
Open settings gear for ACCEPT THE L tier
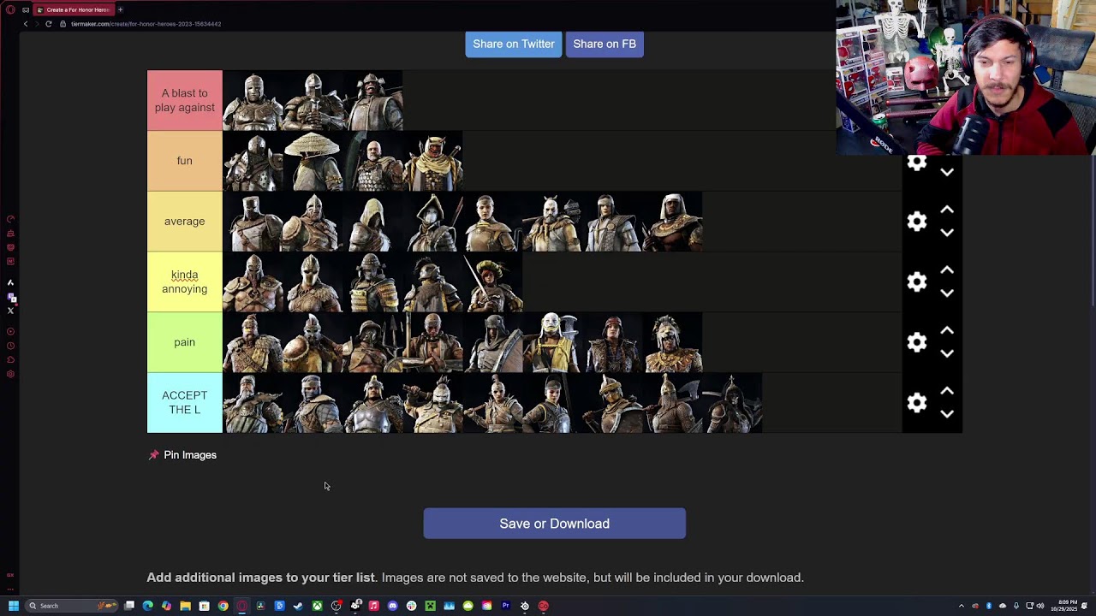917,403
